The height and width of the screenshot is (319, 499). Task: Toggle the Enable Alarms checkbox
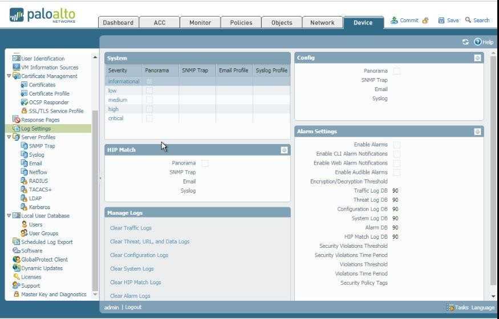click(397, 145)
